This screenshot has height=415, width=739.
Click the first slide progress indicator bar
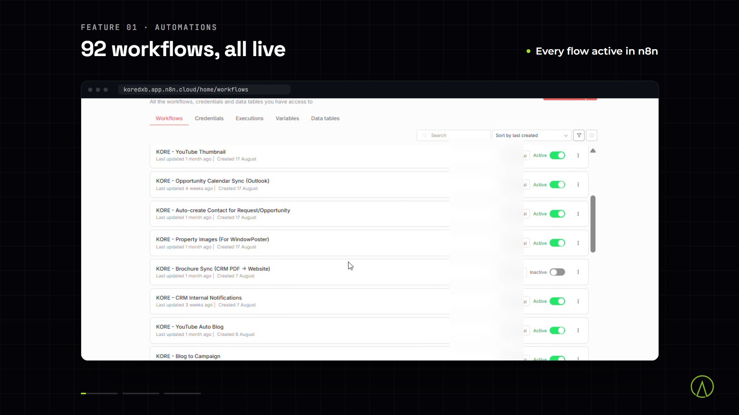(x=99, y=393)
